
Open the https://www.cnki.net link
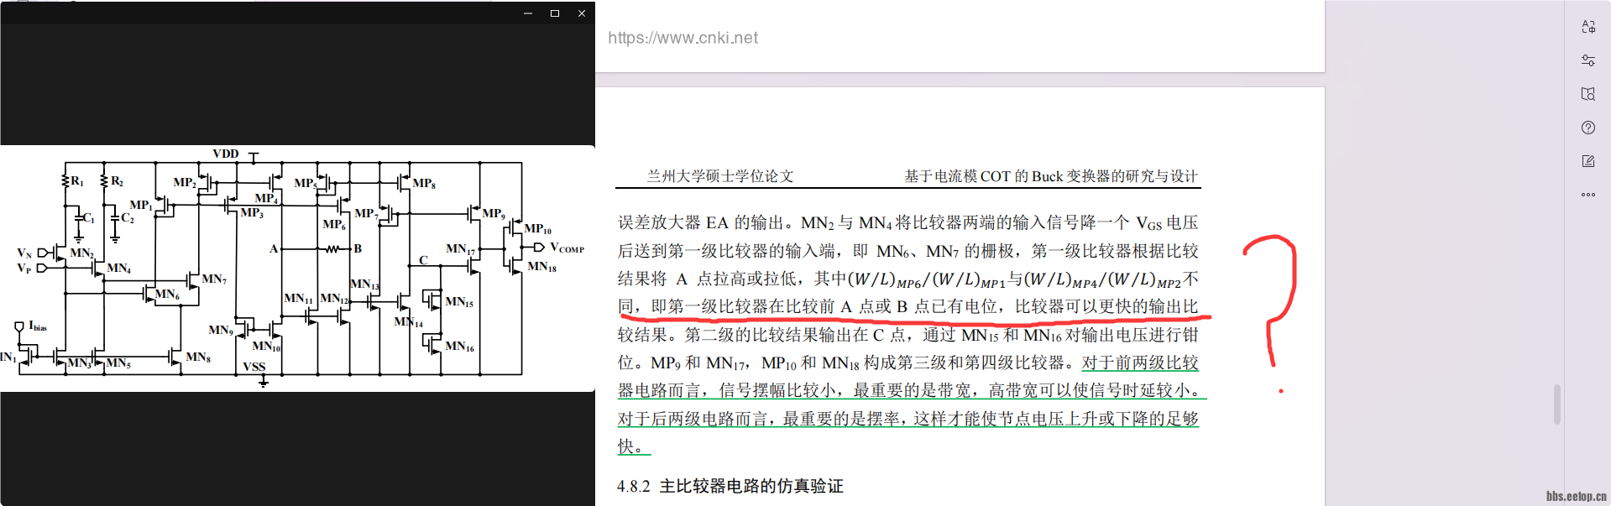683,38
